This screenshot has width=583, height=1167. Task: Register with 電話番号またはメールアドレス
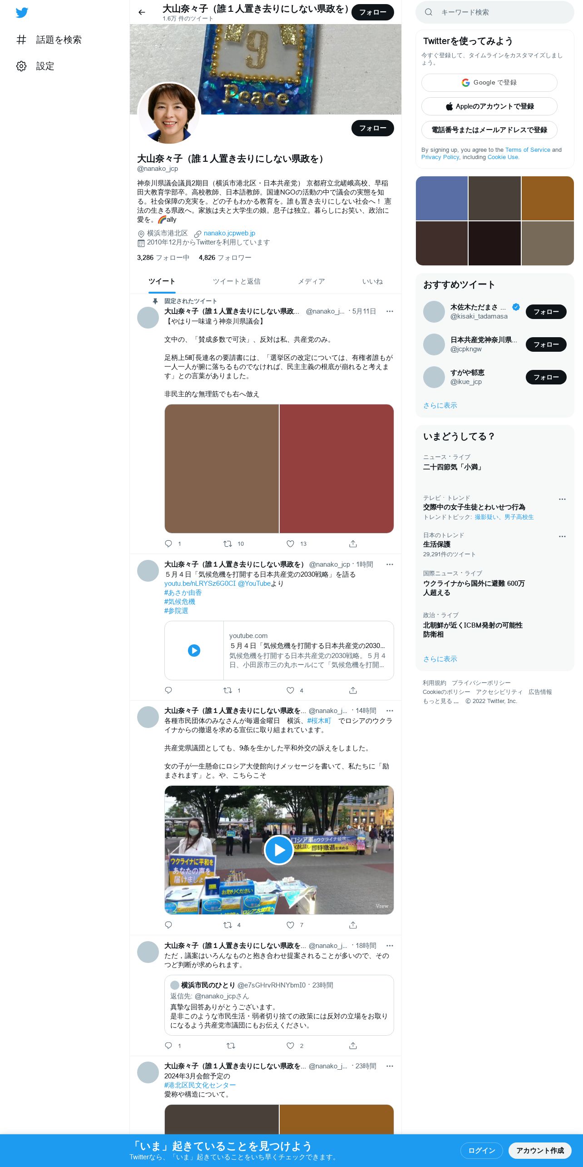(x=489, y=130)
